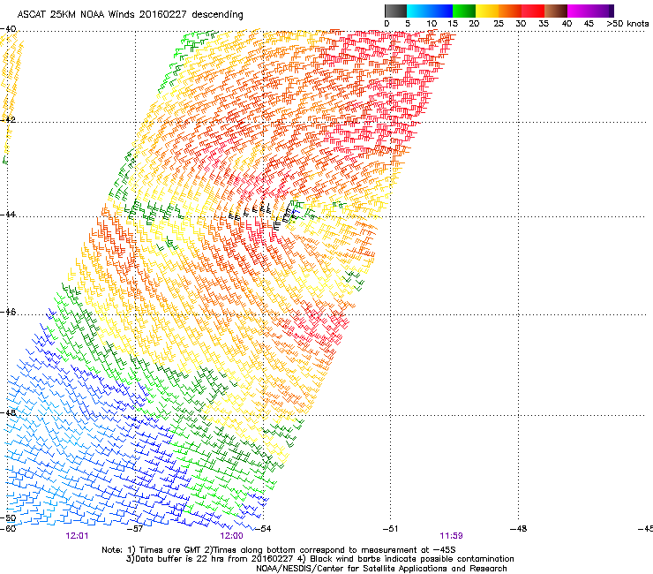Click the yellow 20-25 knots legend swatch
Image resolution: width=653 pixels, height=574 pixels.
pyautogui.click(x=487, y=11)
